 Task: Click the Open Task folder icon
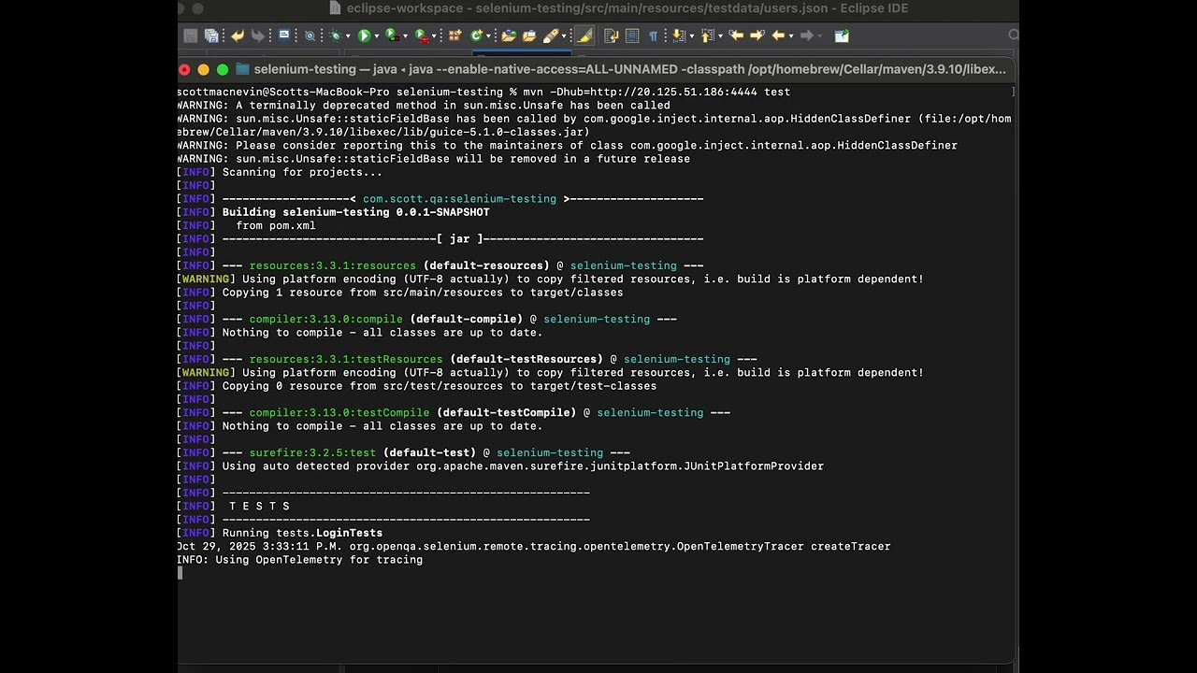pos(529,36)
